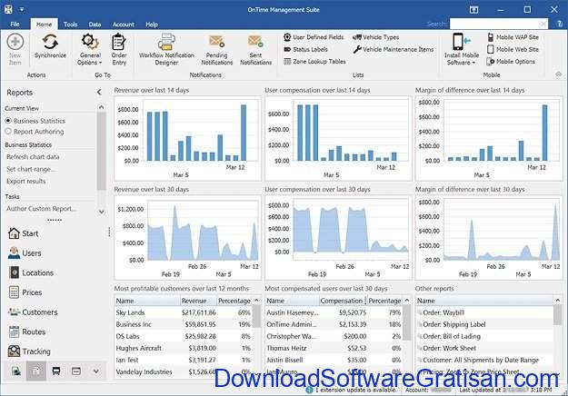
Task: Open Zone Lookup Tables
Action: click(x=314, y=62)
